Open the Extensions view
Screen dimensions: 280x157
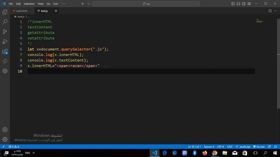5,51
